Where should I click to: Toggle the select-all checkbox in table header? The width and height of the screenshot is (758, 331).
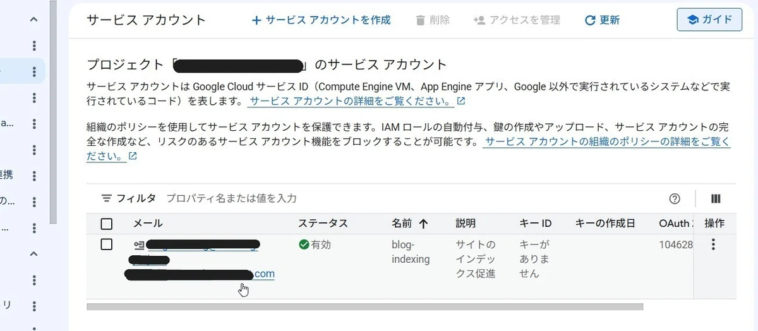pyautogui.click(x=107, y=224)
